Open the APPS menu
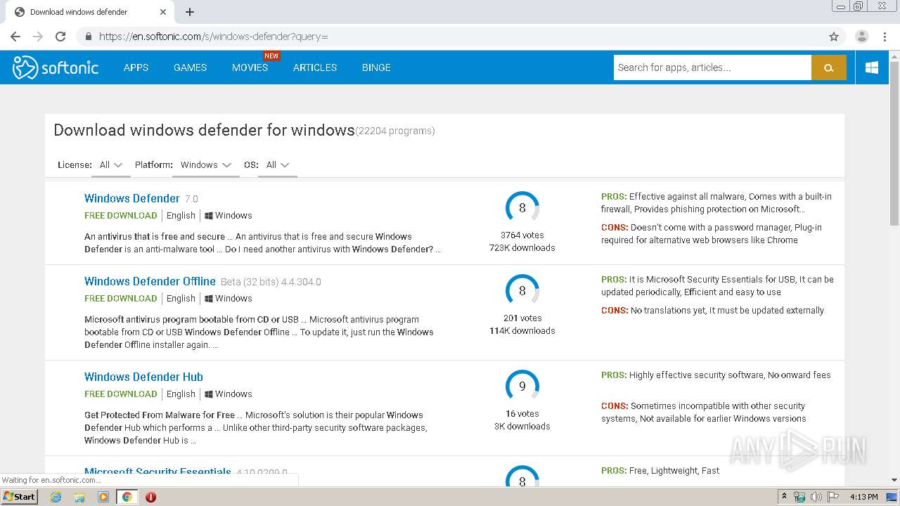Viewport: 900px width, 506px height. 136,67
